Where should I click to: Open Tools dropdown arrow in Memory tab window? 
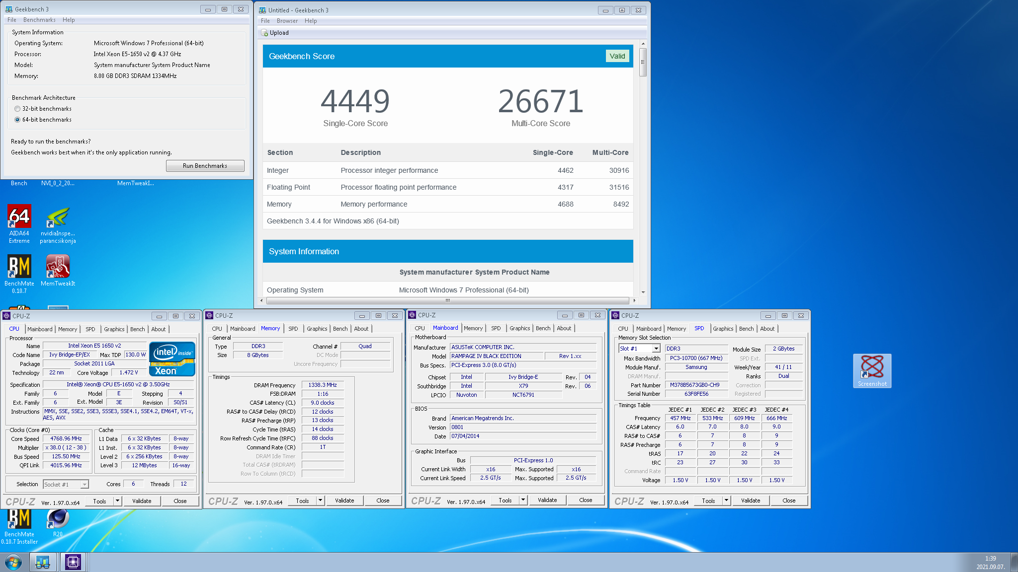[x=321, y=500]
